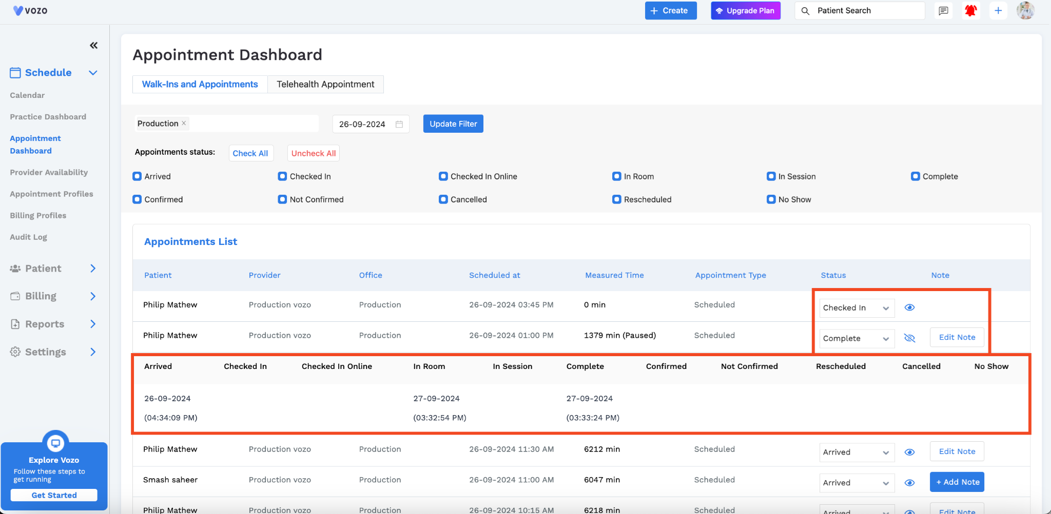
Task: Click the Patient group icon
Action: coord(15,269)
